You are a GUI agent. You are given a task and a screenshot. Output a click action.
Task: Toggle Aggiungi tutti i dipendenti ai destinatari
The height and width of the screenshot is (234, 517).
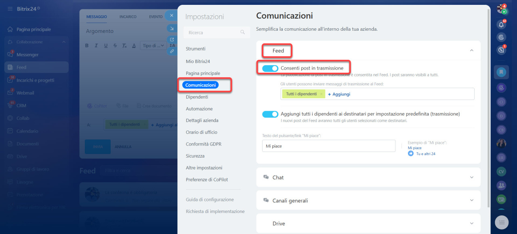pyautogui.click(x=270, y=114)
